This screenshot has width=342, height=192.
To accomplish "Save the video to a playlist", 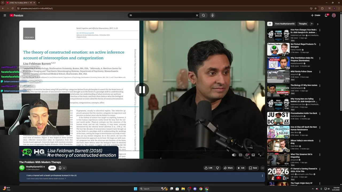I will tap(253, 168).
